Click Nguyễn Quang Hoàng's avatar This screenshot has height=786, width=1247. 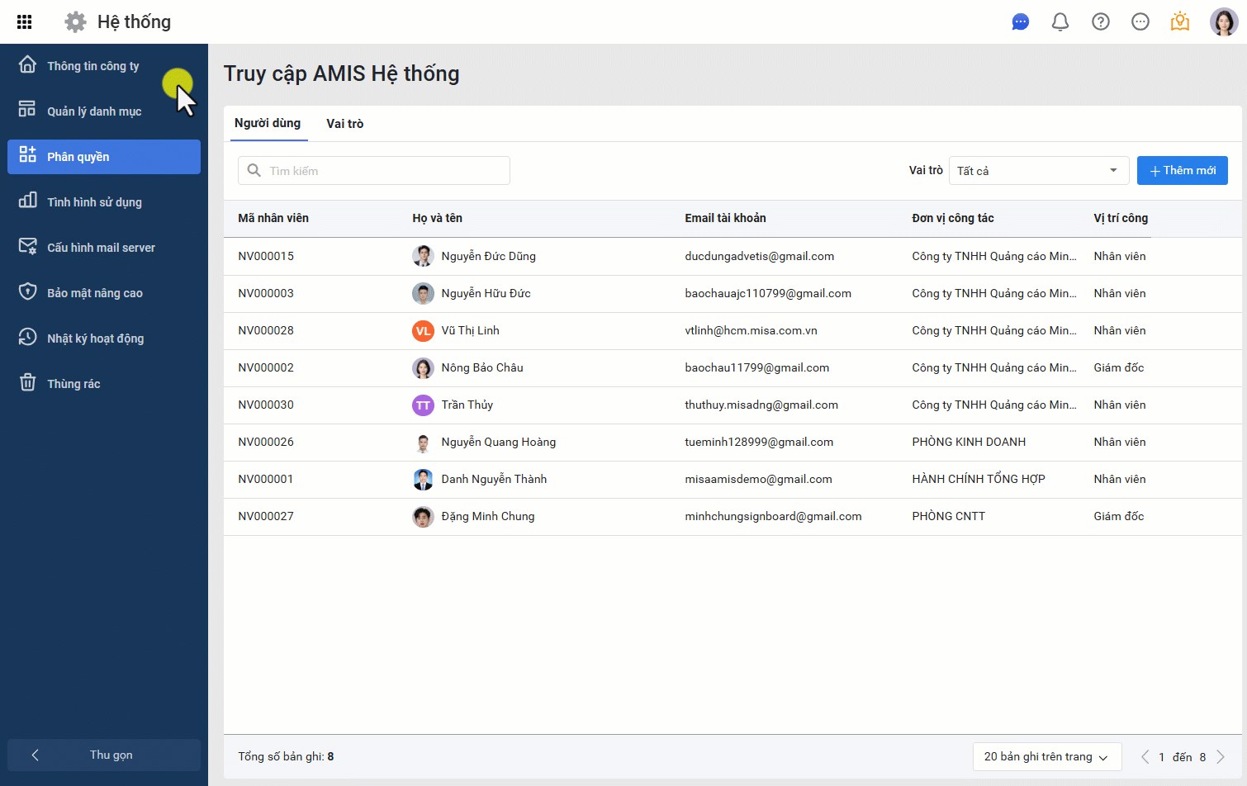point(423,443)
